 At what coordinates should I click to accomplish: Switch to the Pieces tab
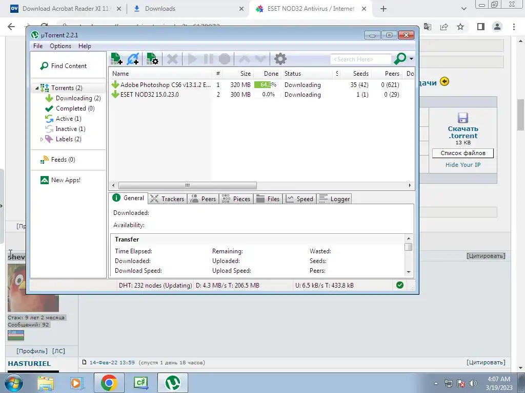tap(236, 199)
